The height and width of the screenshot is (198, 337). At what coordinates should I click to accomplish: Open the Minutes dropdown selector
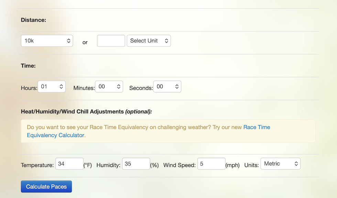109,87
